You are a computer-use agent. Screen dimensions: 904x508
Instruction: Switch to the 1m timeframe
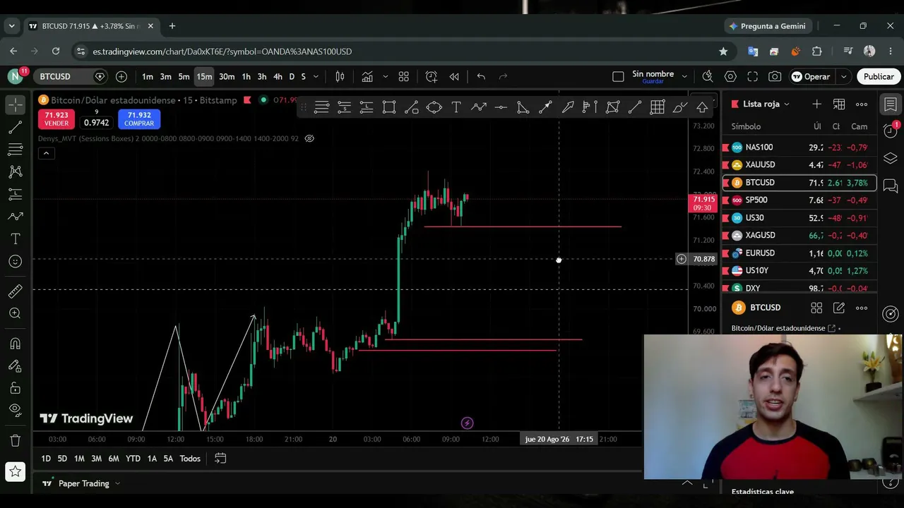click(x=147, y=76)
